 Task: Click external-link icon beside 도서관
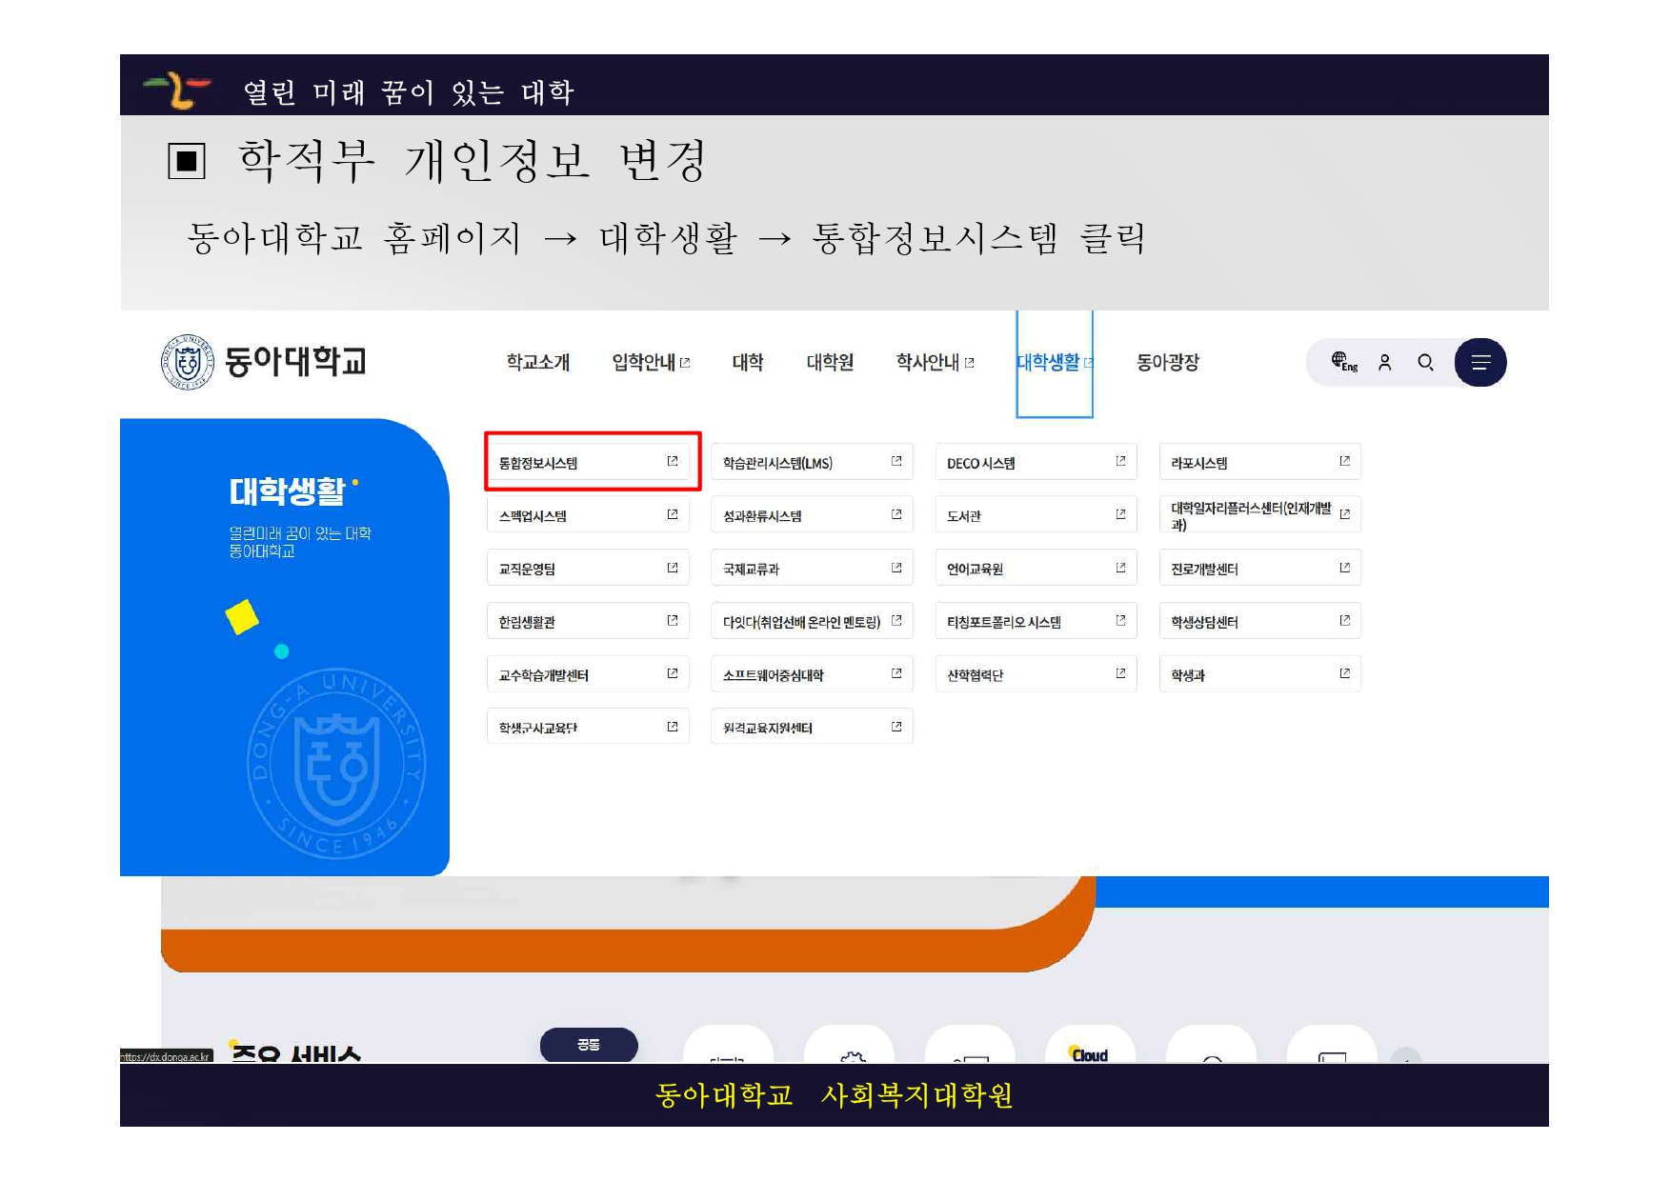pos(1120,515)
